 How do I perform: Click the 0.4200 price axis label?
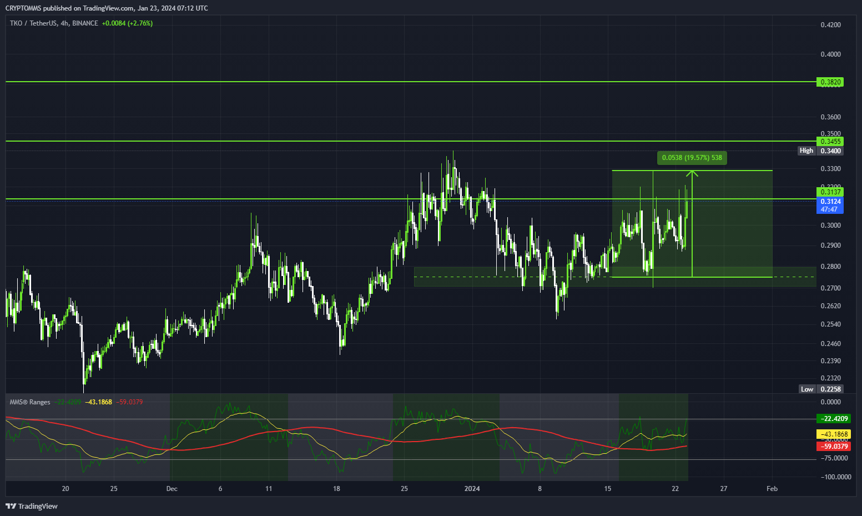pos(830,25)
